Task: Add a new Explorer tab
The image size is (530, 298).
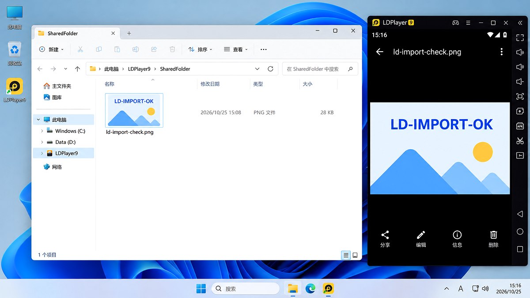Action: (x=129, y=33)
